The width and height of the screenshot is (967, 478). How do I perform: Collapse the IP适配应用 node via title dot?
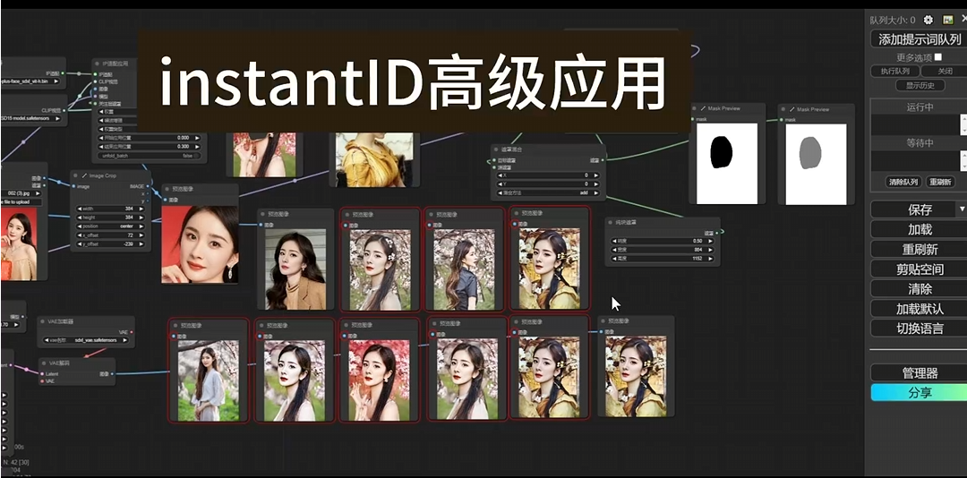[x=98, y=63]
